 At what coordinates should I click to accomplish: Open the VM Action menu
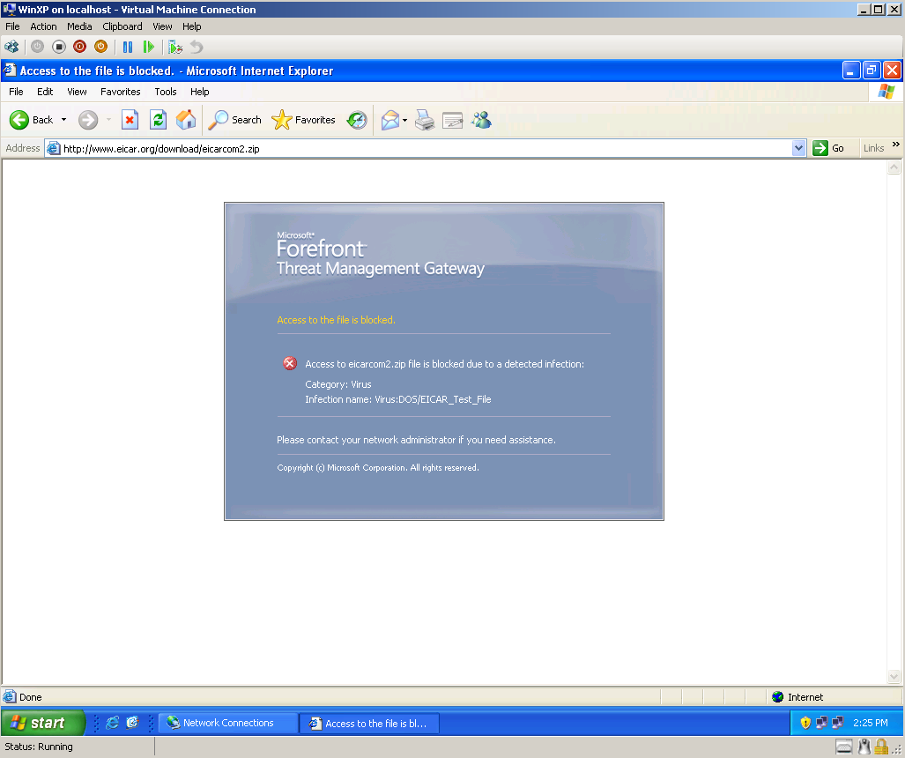pos(43,26)
